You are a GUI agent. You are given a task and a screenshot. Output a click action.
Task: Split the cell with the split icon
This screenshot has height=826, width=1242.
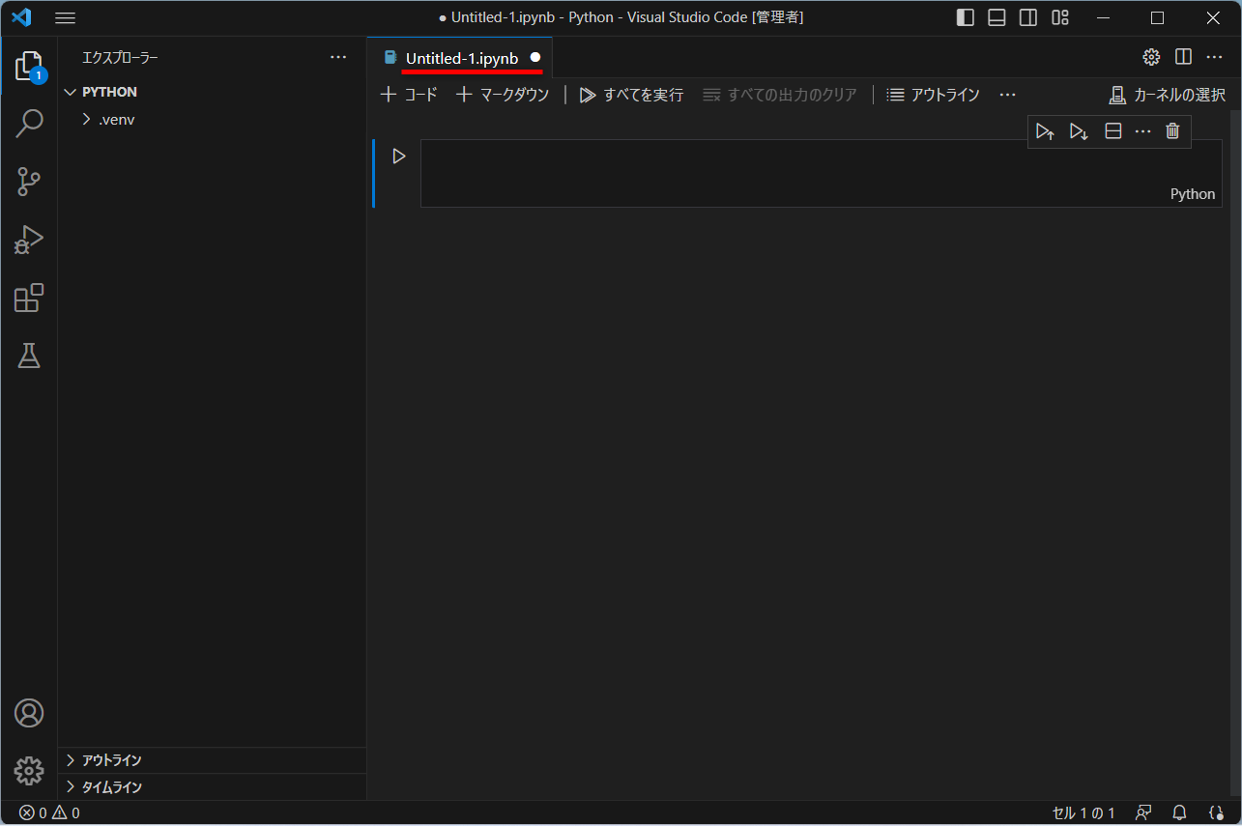tap(1112, 130)
